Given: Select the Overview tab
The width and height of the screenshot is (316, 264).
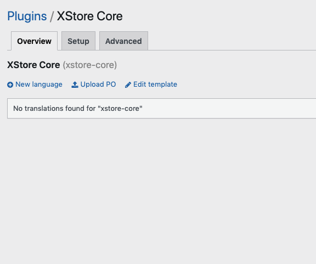Looking at the screenshot, I should [x=34, y=41].
